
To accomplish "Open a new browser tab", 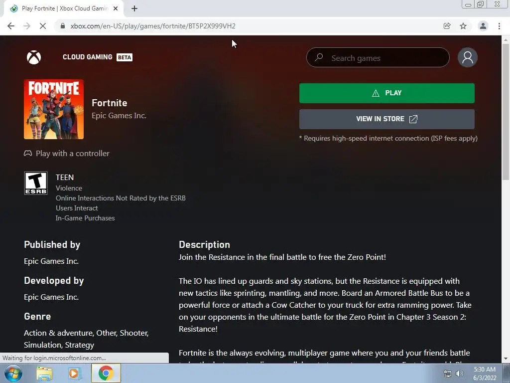I will (x=134, y=9).
